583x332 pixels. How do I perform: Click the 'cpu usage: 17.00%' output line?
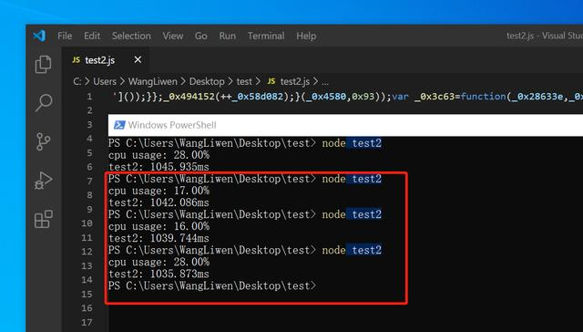click(159, 191)
